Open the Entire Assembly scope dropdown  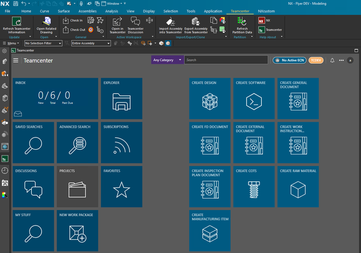91,43
